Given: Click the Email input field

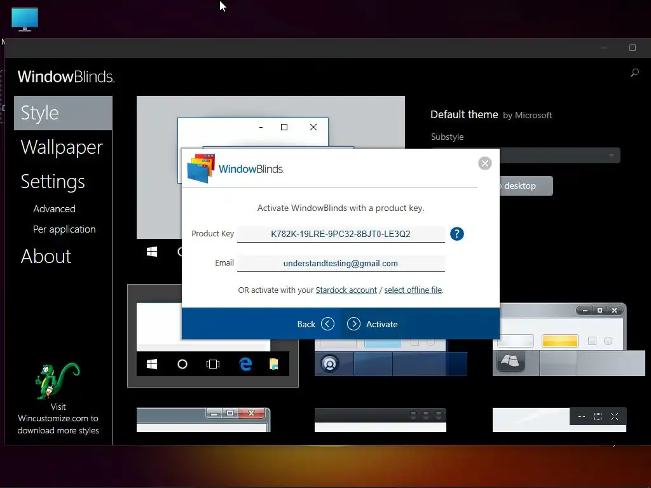Looking at the screenshot, I should (x=341, y=264).
